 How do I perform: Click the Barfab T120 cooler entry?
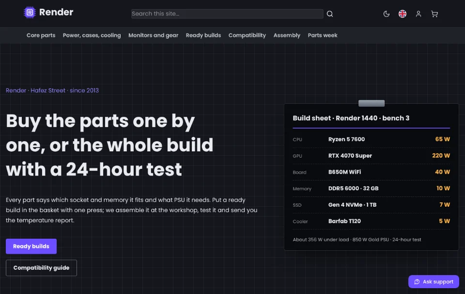[x=344, y=221]
